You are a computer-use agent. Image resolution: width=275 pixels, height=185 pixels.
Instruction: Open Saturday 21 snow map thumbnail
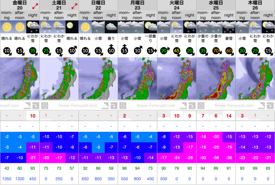point(59,78)
